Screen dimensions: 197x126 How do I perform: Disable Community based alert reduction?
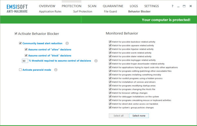(20, 43)
